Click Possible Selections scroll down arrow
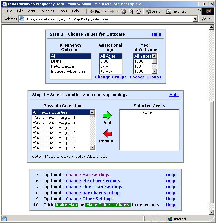 [92, 147]
